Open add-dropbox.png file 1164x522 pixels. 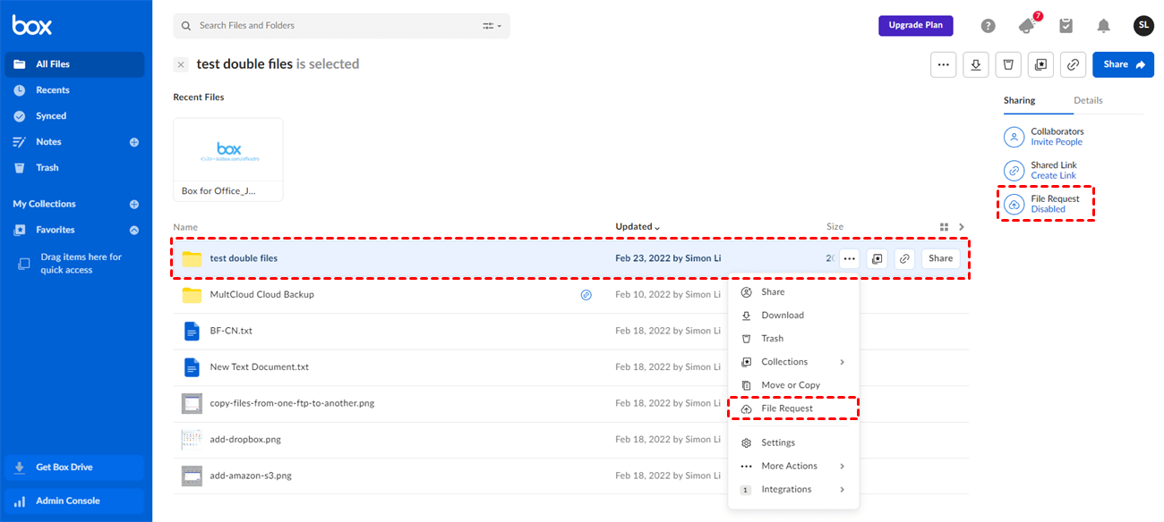(244, 440)
